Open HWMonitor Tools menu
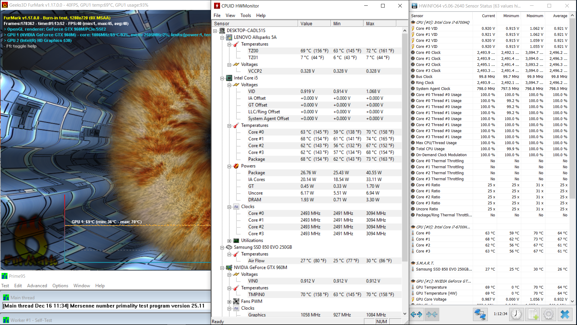The image size is (577, 325). [x=246, y=15]
